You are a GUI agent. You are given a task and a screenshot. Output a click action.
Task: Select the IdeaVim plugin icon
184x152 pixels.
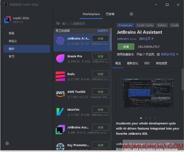tap(60, 112)
